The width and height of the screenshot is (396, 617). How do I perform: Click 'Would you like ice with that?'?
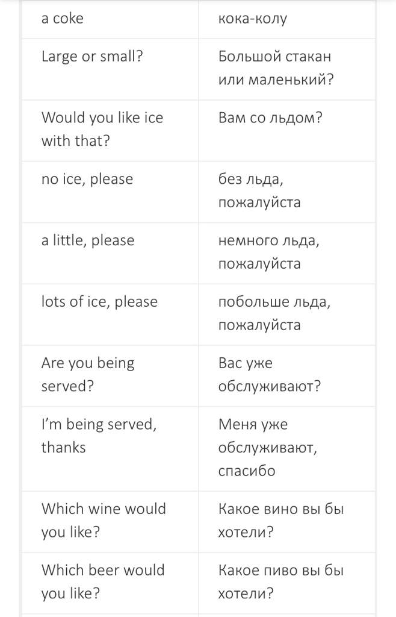click(x=102, y=129)
